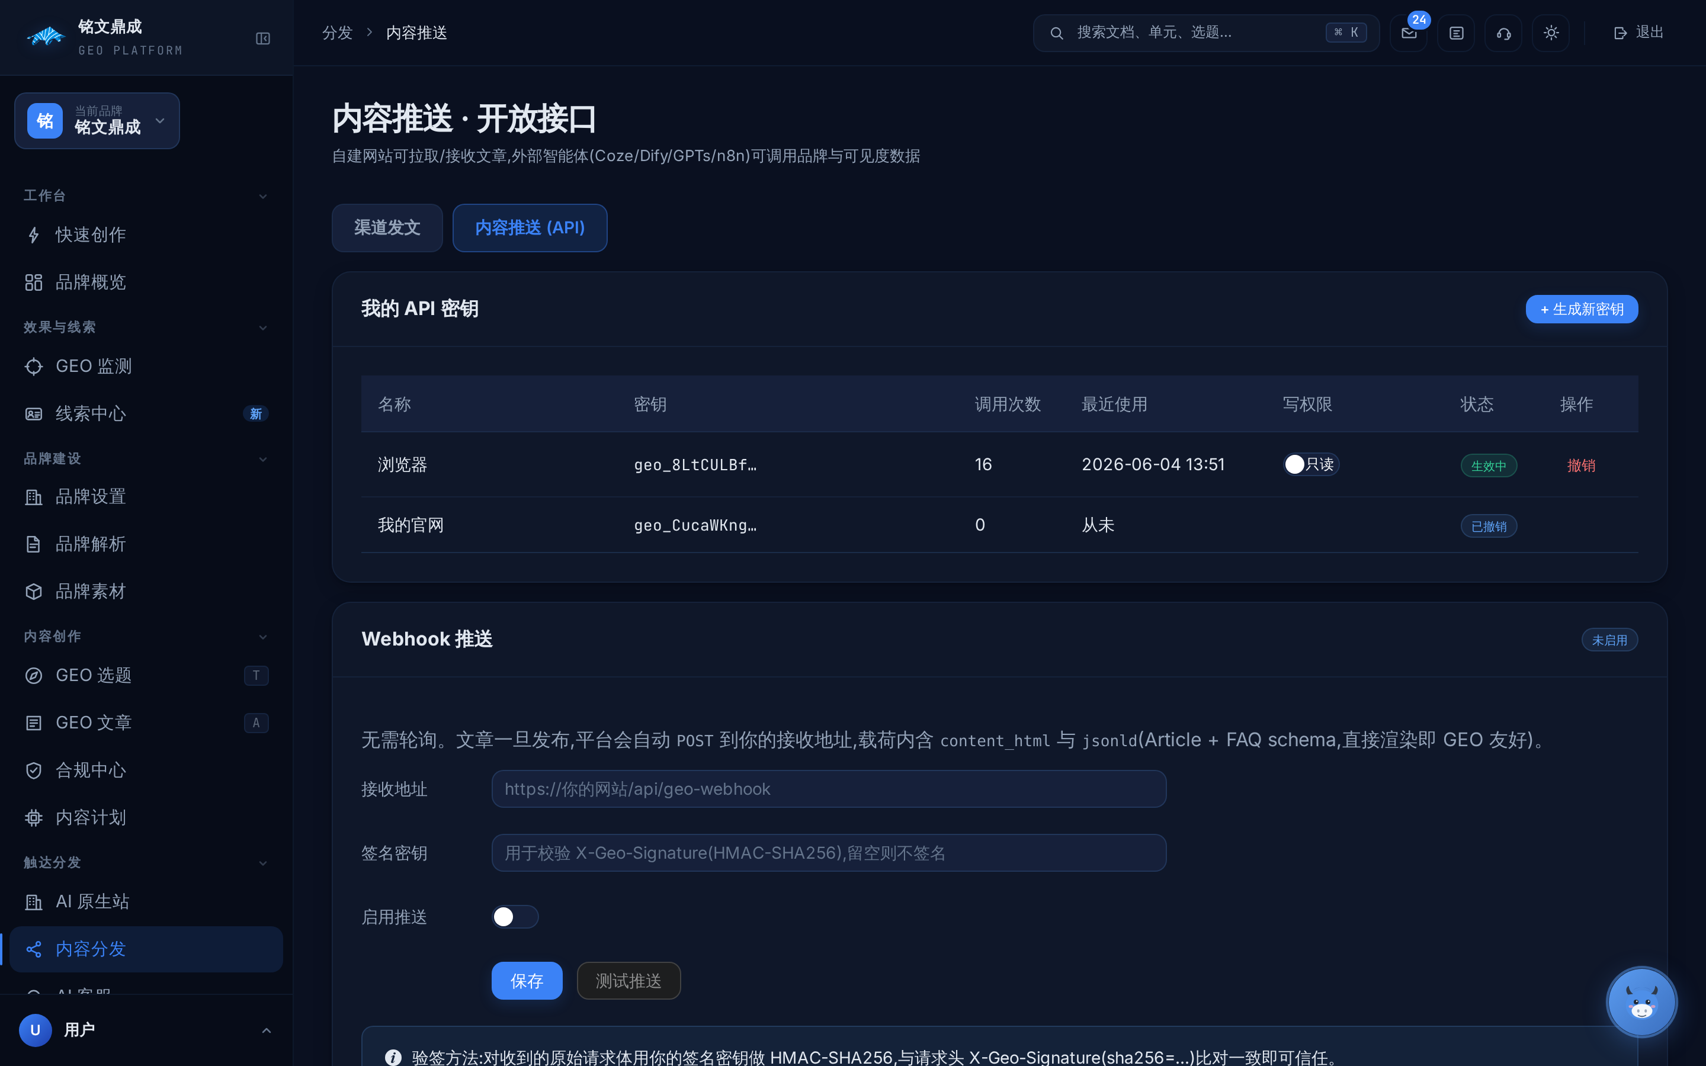Open 品牌设置 in sidebar

point(146,496)
